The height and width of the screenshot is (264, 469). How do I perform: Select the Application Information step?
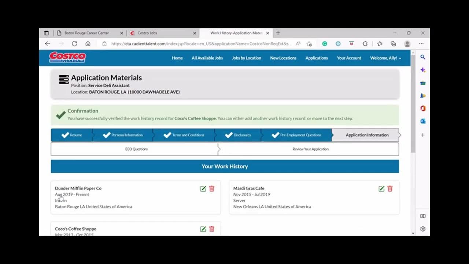[367, 135]
